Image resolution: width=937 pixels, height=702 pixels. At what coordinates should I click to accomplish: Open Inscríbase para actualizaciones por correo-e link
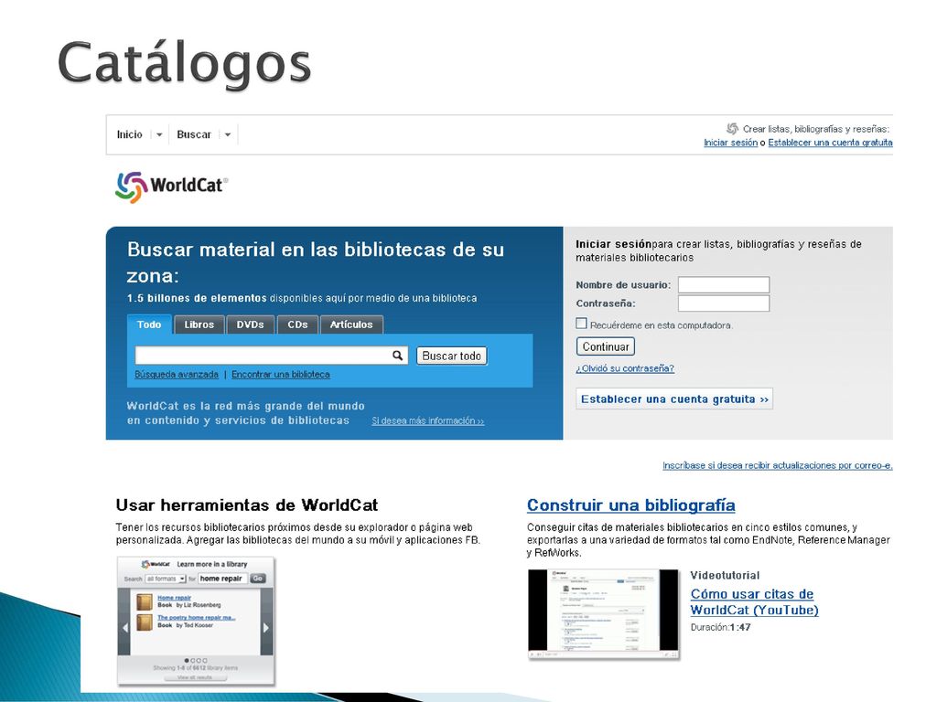pyautogui.click(x=778, y=465)
